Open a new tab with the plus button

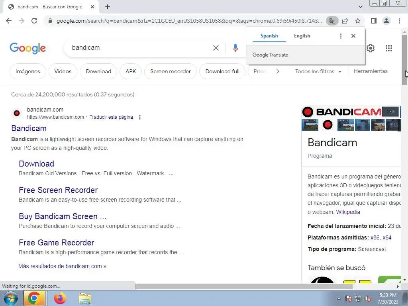tap(108, 7)
